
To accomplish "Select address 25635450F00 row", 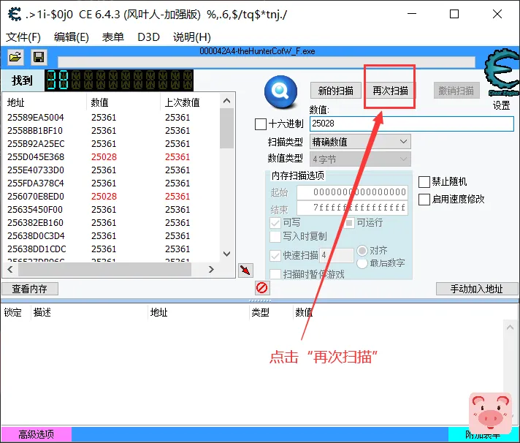I will click(x=111, y=210).
